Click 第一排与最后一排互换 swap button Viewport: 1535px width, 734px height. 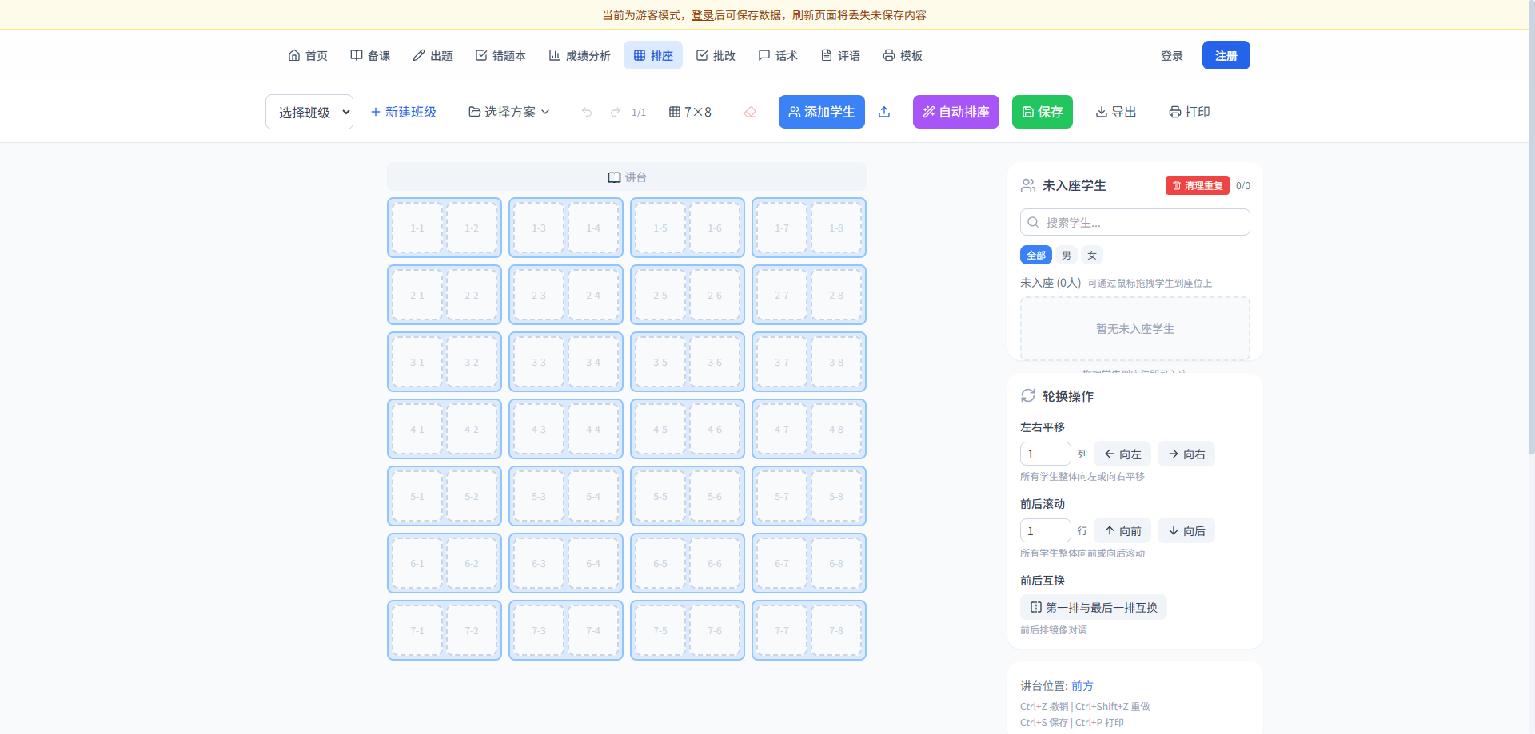pyautogui.click(x=1094, y=607)
